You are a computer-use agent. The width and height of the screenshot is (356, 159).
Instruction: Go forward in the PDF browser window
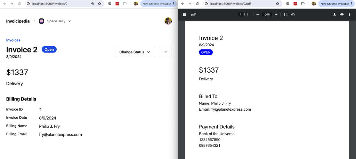[x=190, y=4]
